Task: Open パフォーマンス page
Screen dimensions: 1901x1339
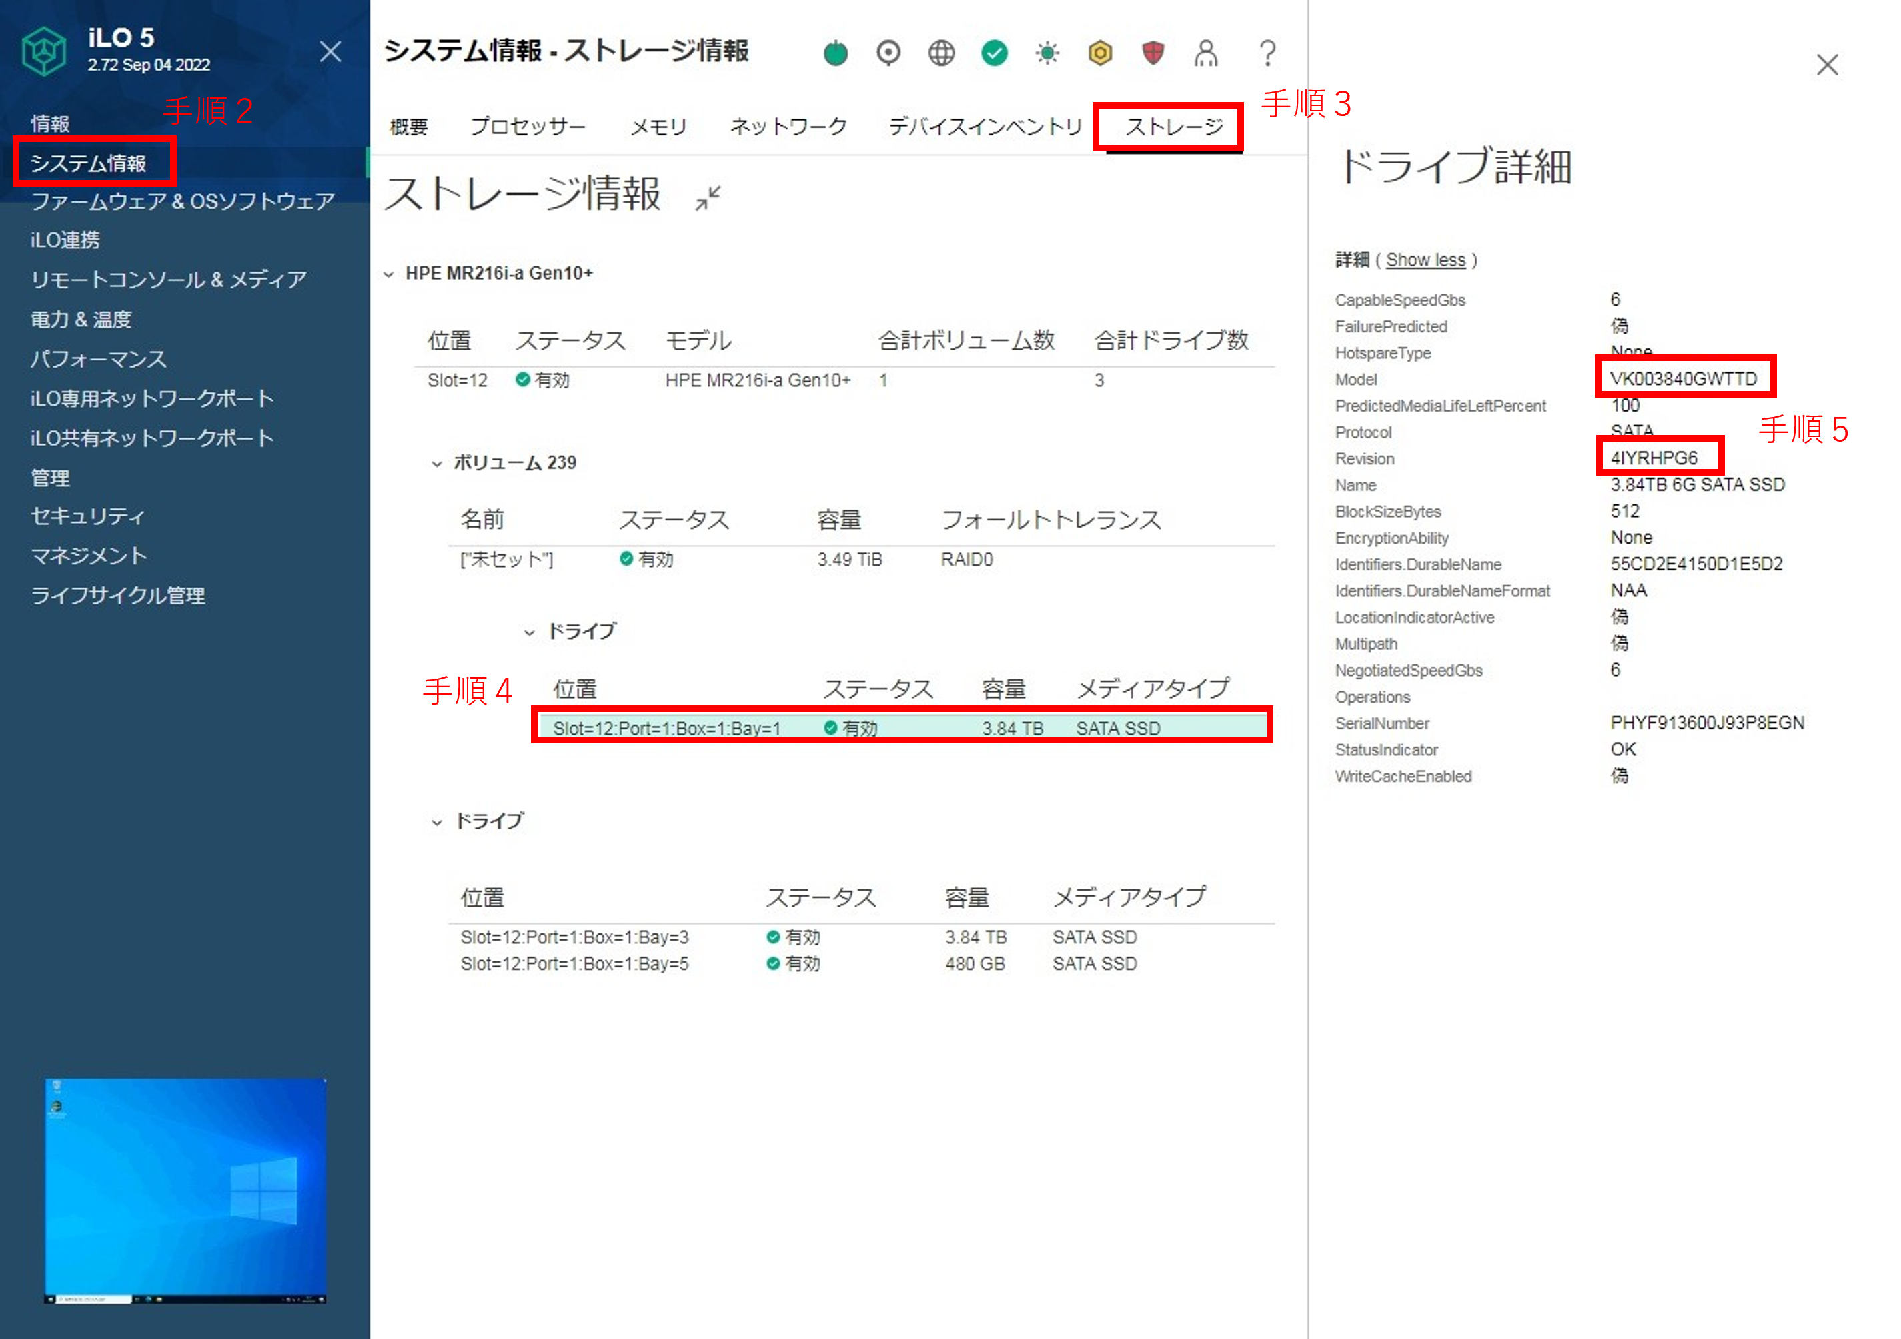Action: 99,358
